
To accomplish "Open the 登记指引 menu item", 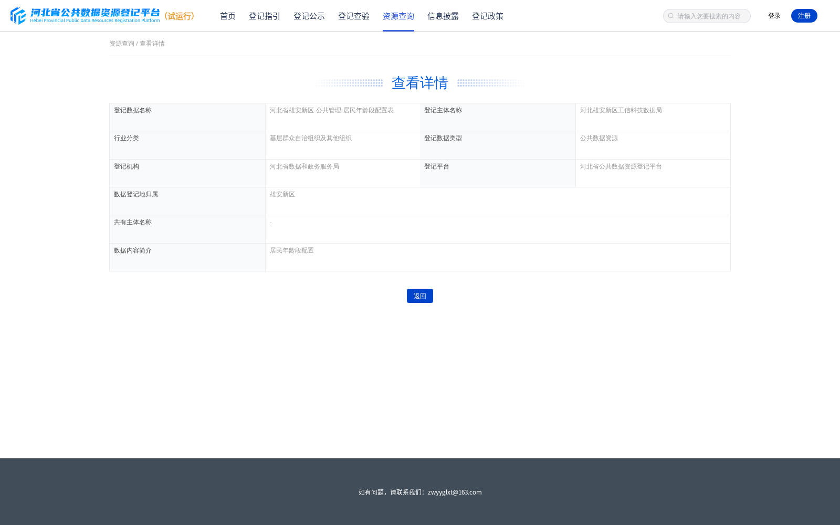I will (265, 16).
